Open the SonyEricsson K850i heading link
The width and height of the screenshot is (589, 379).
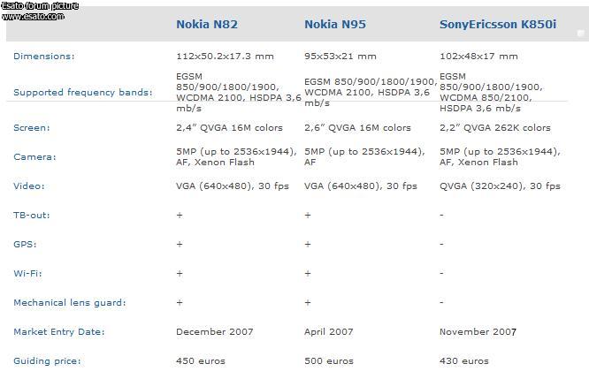[498, 25]
